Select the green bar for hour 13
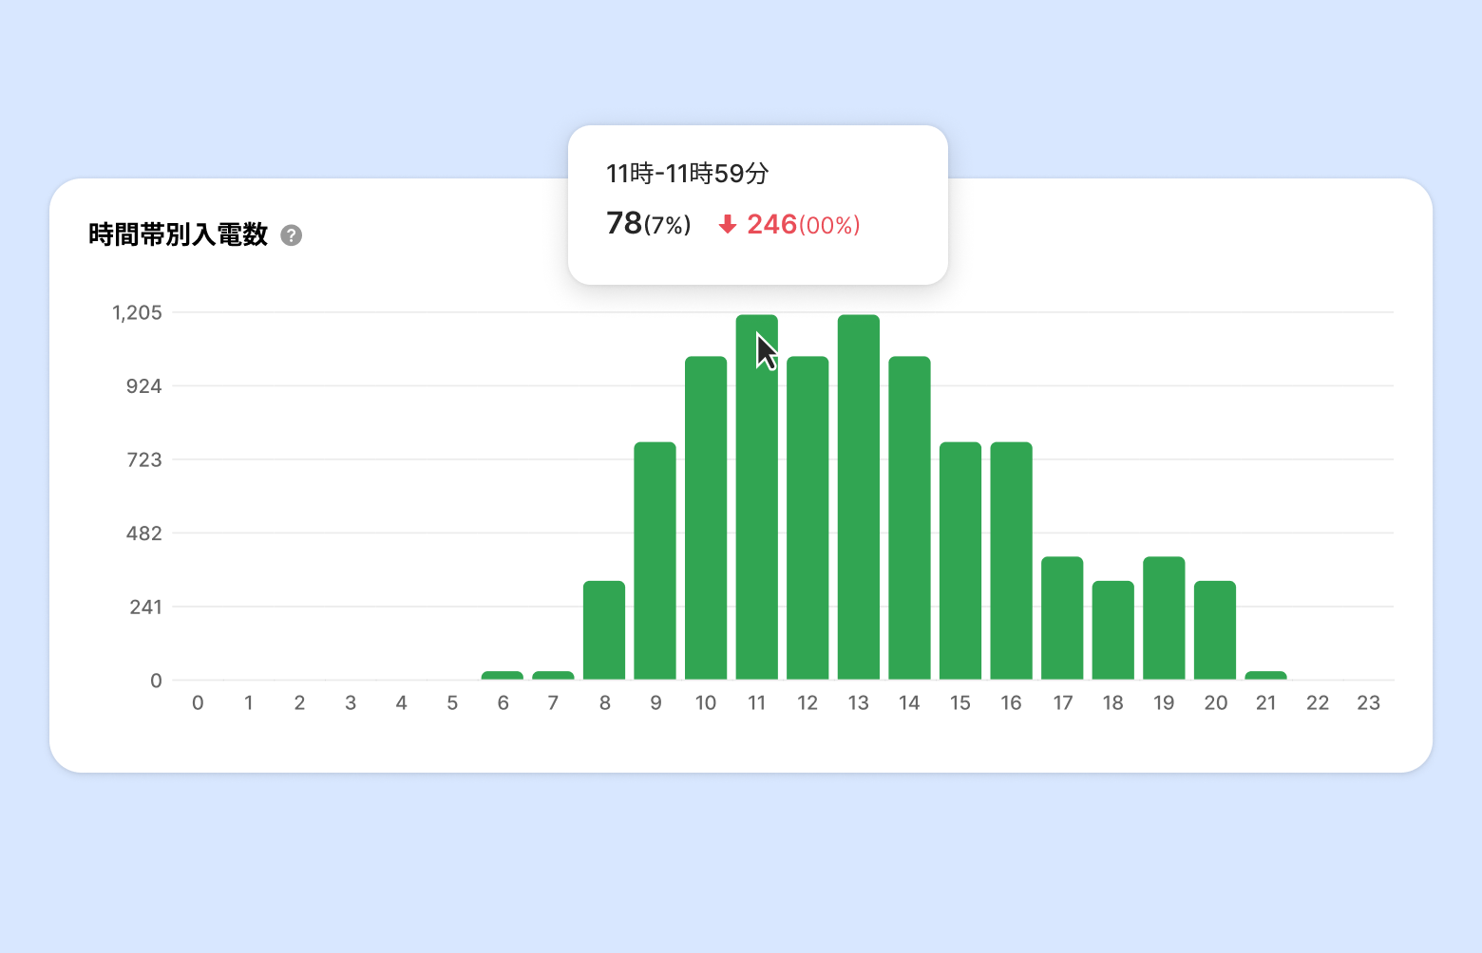This screenshot has height=953, width=1482. pos(859,497)
